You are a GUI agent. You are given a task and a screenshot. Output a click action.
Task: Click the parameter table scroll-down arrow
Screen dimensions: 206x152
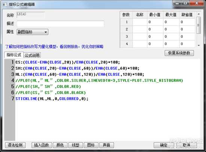click(x=199, y=45)
